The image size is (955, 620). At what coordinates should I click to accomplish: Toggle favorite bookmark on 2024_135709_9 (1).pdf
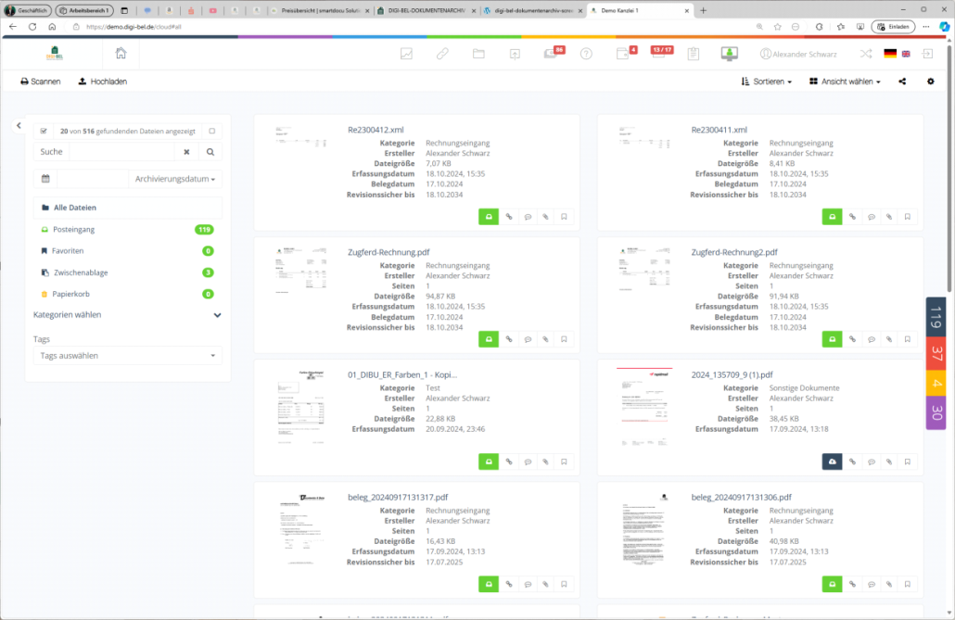click(908, 462)
